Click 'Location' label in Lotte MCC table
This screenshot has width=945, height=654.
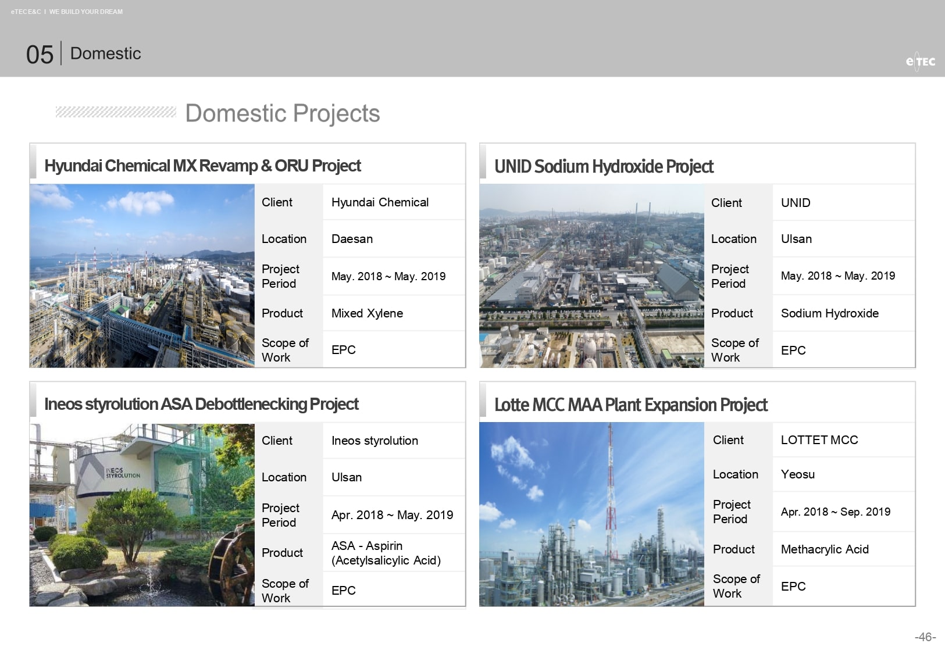pyautogui.click(x=736, y=474)
